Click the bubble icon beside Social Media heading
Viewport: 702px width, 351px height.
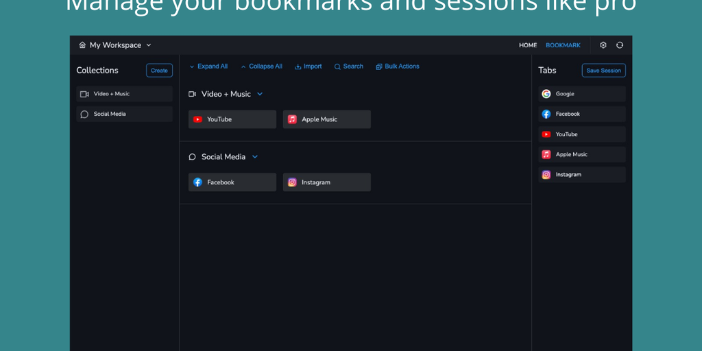click(x=193, y=157)
